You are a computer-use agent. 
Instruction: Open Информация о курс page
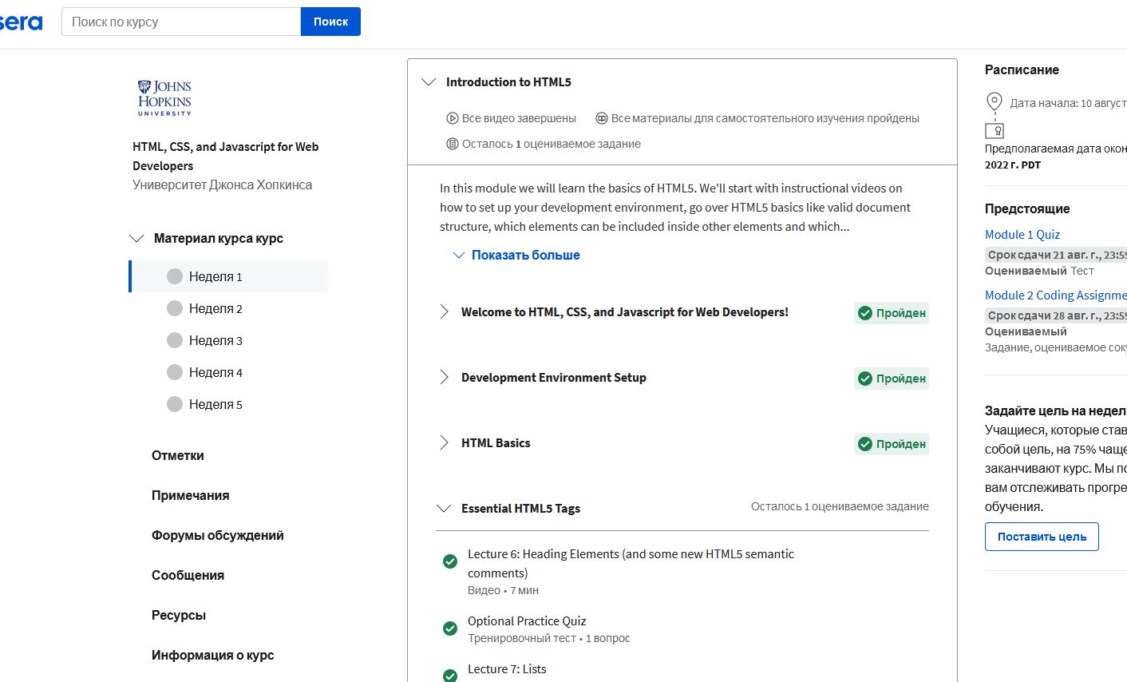click(x=213, y=655)
